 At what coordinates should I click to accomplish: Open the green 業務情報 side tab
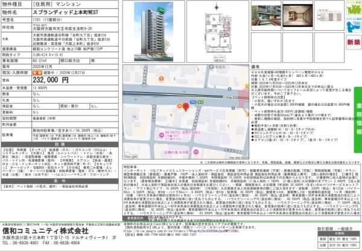tap(358, 120)
